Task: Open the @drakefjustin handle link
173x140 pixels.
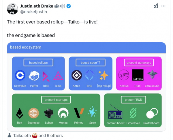Action: 34,12
